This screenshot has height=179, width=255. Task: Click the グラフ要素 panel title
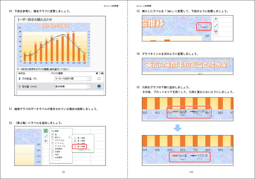click(x=55, y=131)
